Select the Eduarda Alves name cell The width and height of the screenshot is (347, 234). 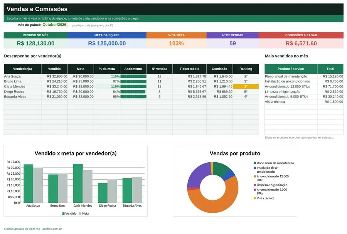pos(22,97)
